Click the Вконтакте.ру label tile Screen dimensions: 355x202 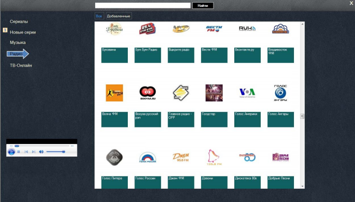pos(248,55)
